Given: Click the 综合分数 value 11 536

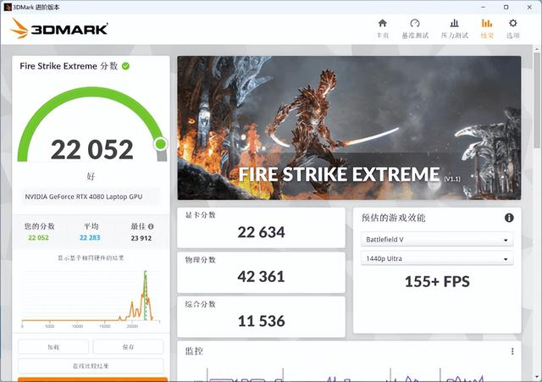Looking at the screenshot, I should (262, 321).
